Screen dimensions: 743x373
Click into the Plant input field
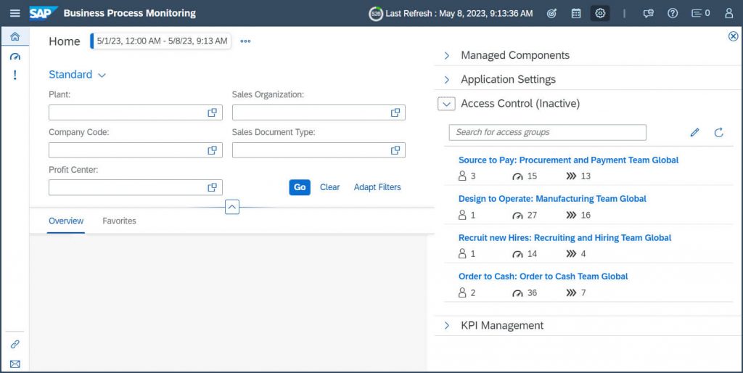pyautogui.click(x=136, y=112)
